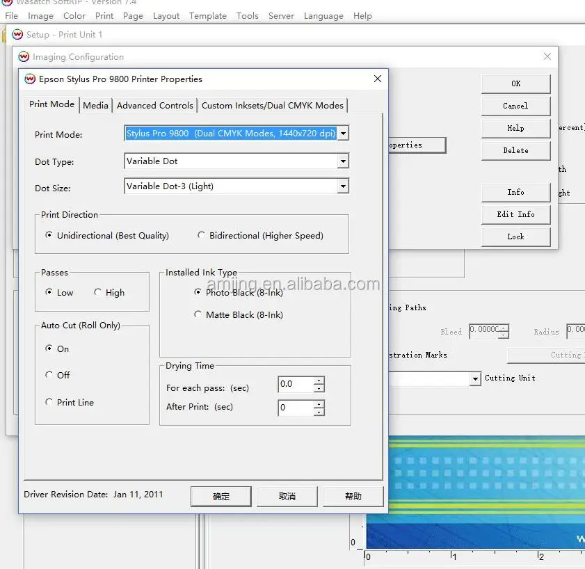Open the Dot Type dropdown
Screen dimensions: 585x569
(343, 161)
